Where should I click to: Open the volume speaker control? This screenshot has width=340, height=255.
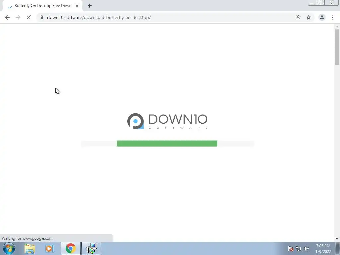[306, 249]
